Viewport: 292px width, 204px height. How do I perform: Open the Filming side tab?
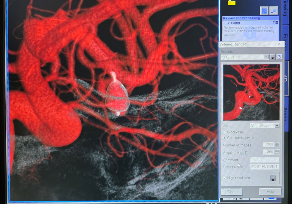click(285, 42)
